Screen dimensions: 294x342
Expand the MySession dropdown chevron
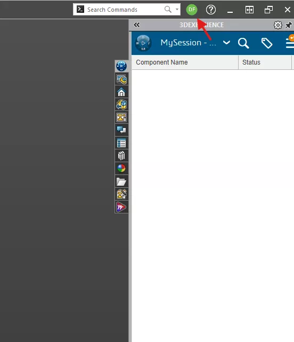point(226,42)
